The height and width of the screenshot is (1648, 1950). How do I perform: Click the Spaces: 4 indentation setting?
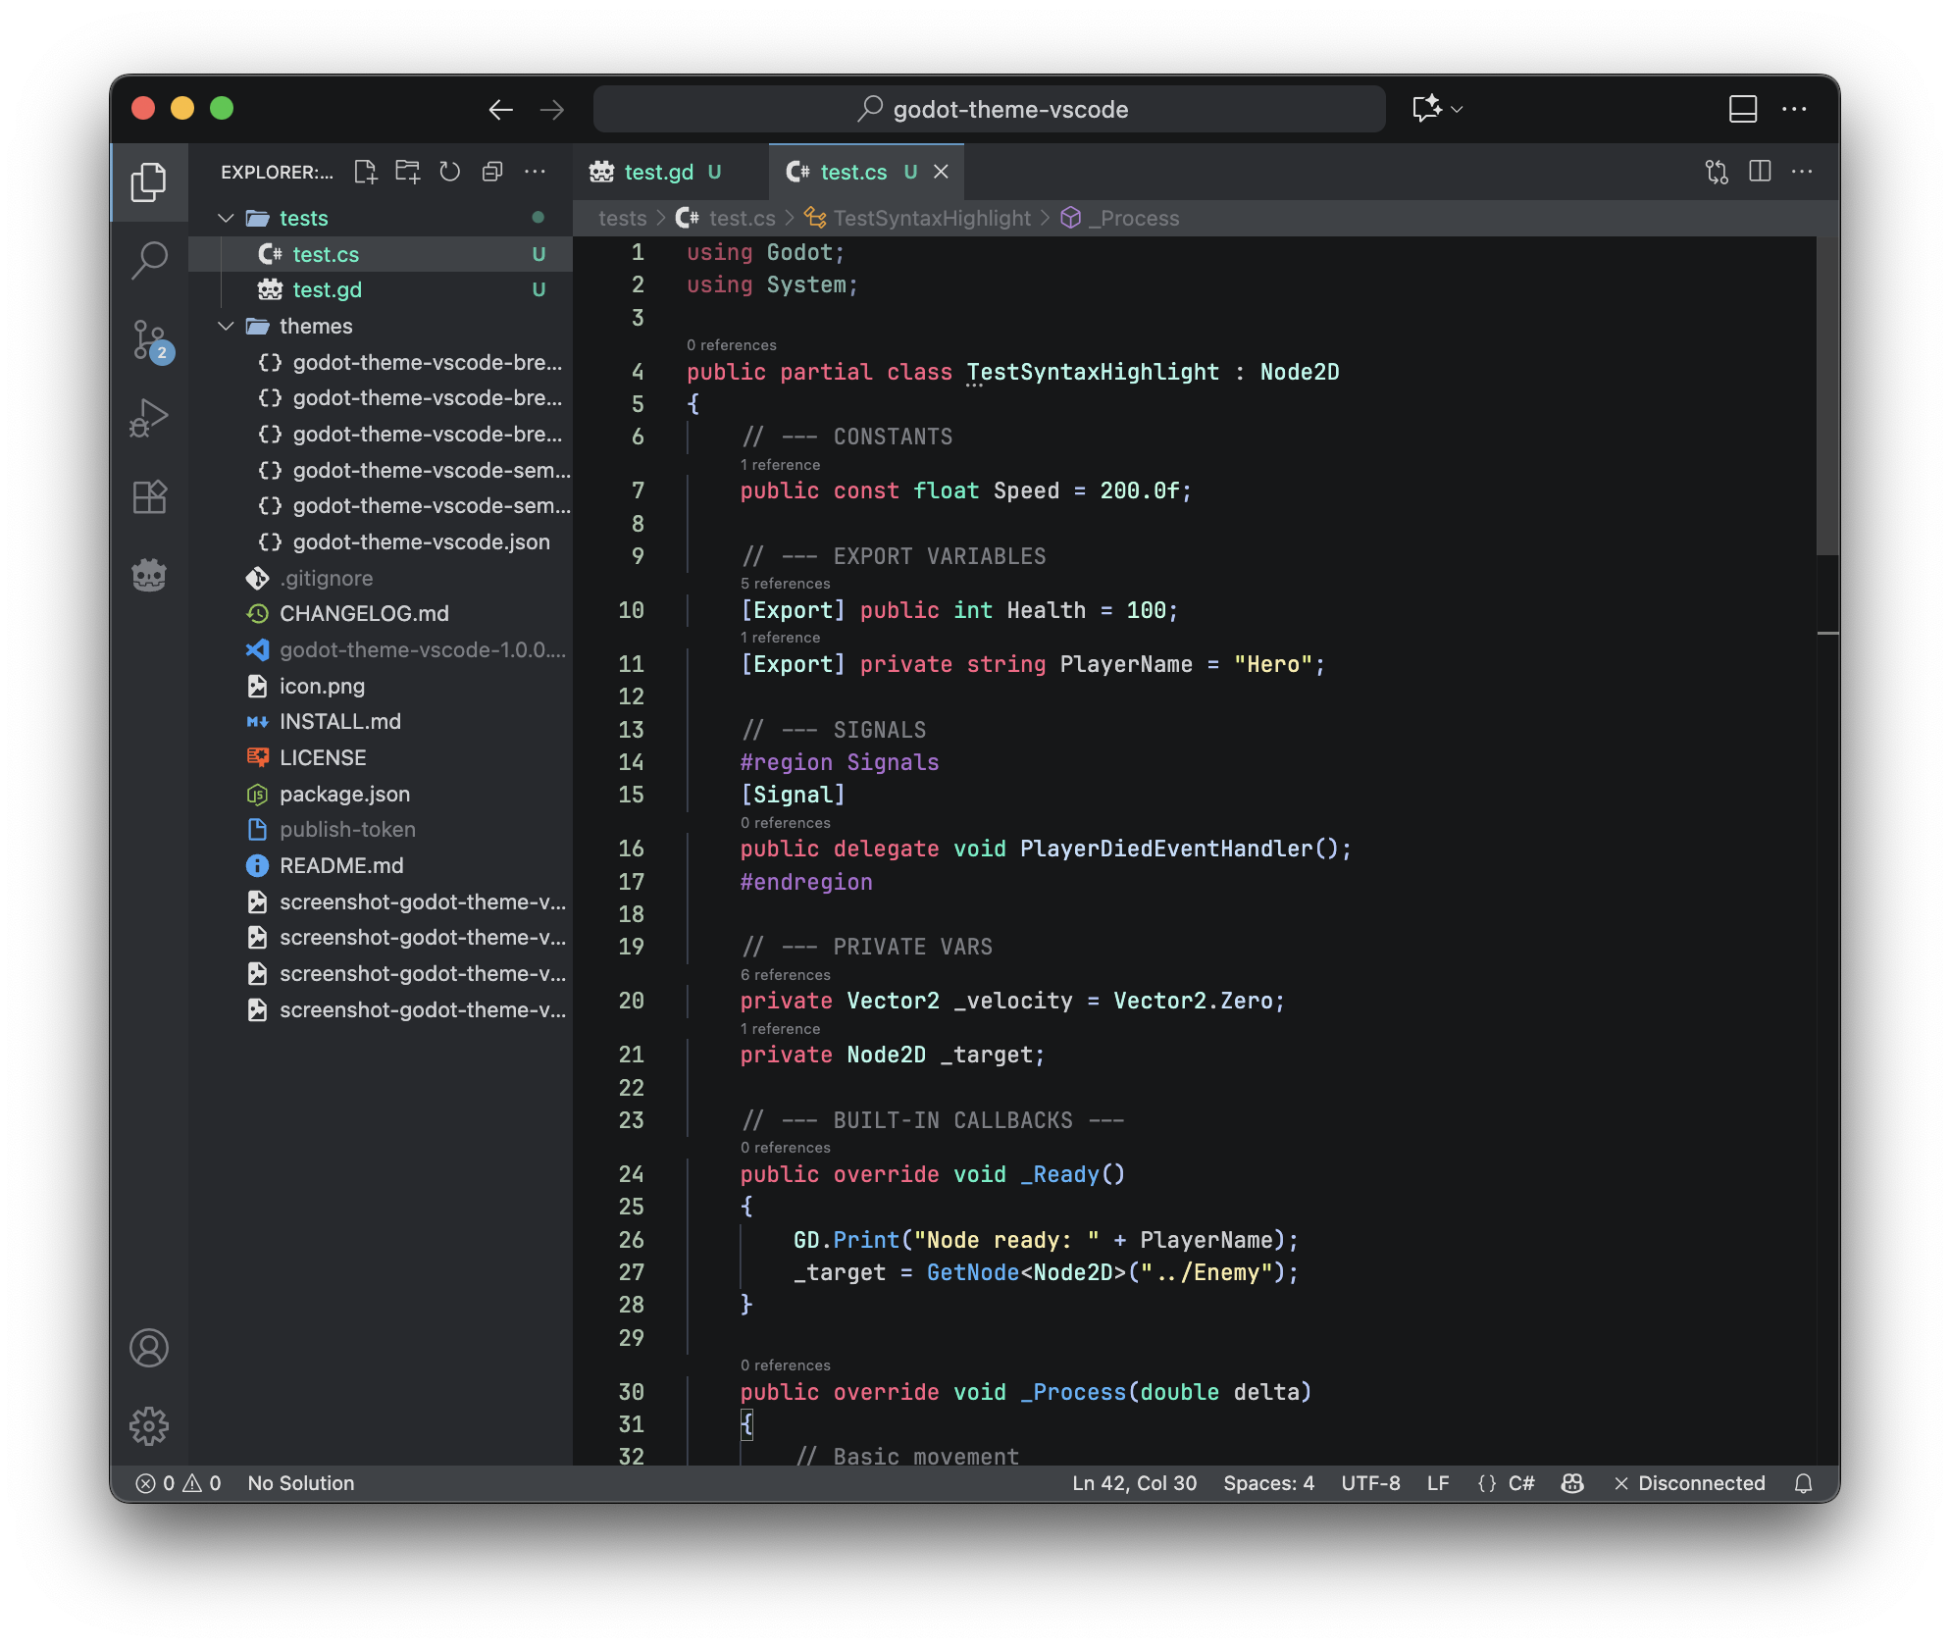(1267, 1483)
